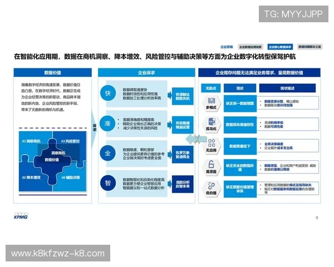This screenshot has height=267, width=334.
Task: Click the 易泄露 open padlock icon
Action: 211,164
